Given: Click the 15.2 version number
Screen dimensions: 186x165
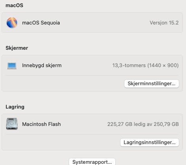Looking at the screenshot, I should [174, 23].
